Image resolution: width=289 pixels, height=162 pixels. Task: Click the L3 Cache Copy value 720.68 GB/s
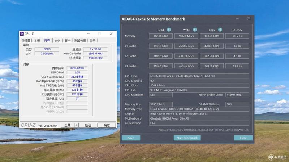212,66
